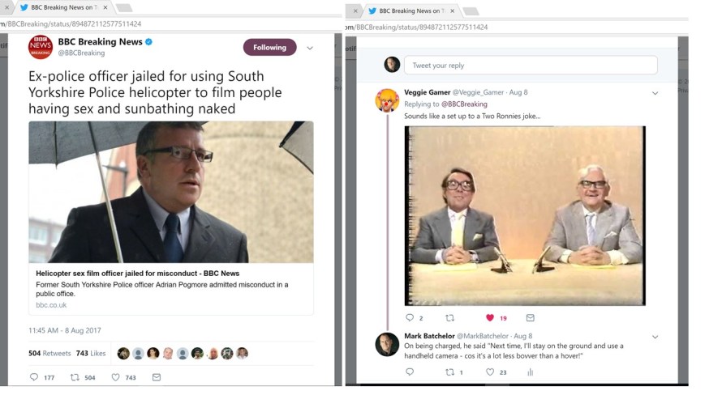Expand the options chevron on Mark Batchelor's tweet

click(x=656, y=337)
